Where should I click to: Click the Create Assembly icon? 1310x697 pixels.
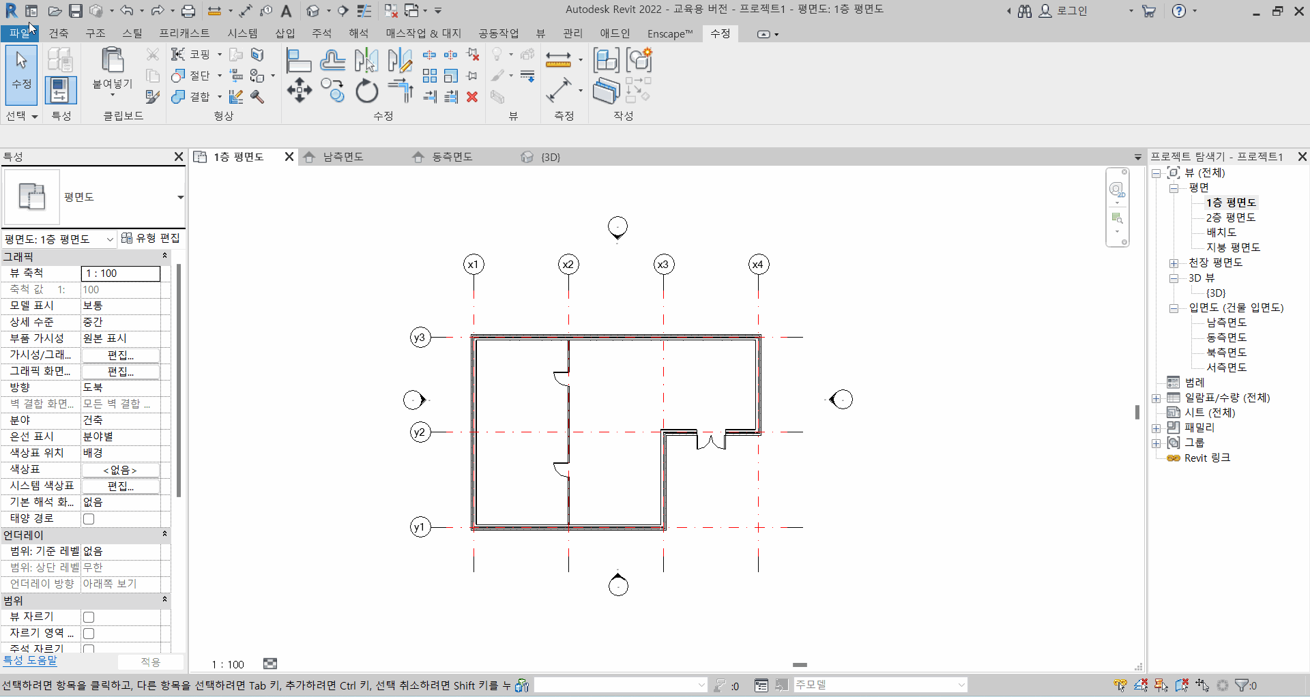606,60
